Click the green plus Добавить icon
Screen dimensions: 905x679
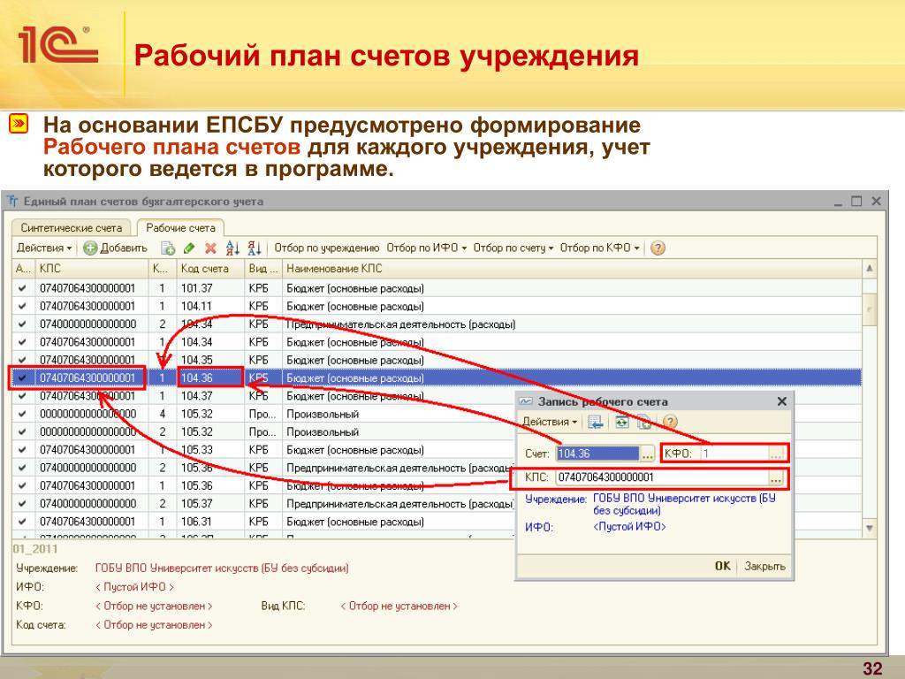[x=90, y=248]
